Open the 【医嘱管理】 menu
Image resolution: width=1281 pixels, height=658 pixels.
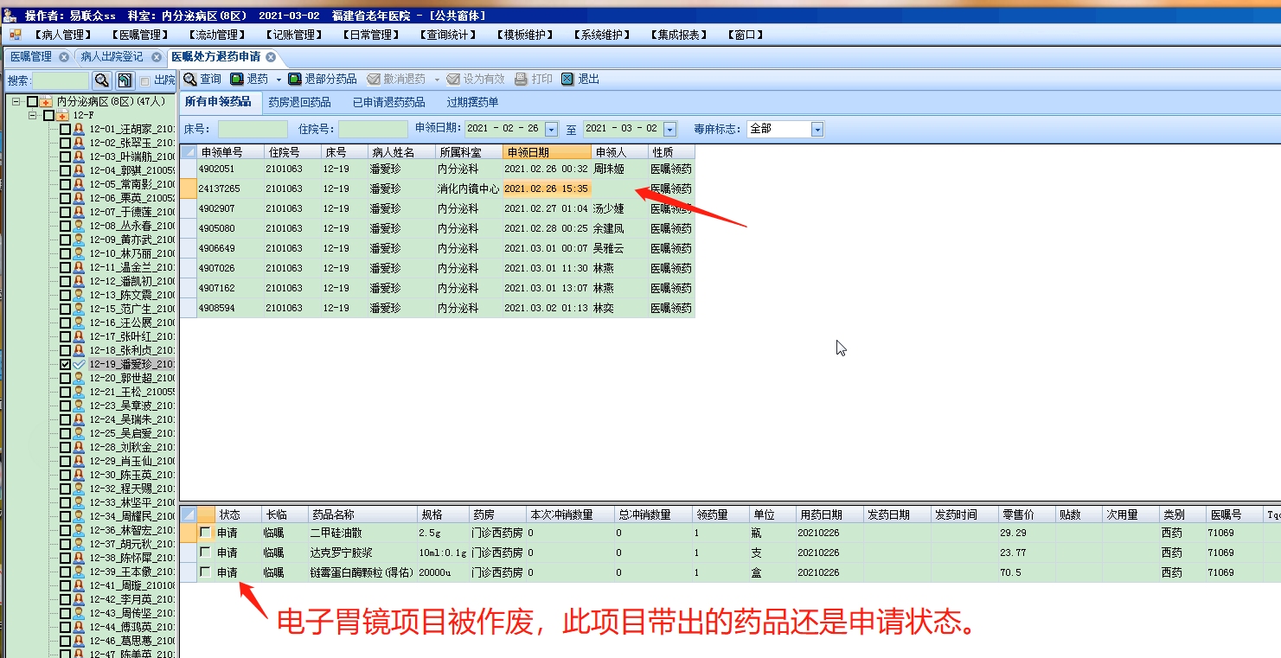(x=140, y=35)
